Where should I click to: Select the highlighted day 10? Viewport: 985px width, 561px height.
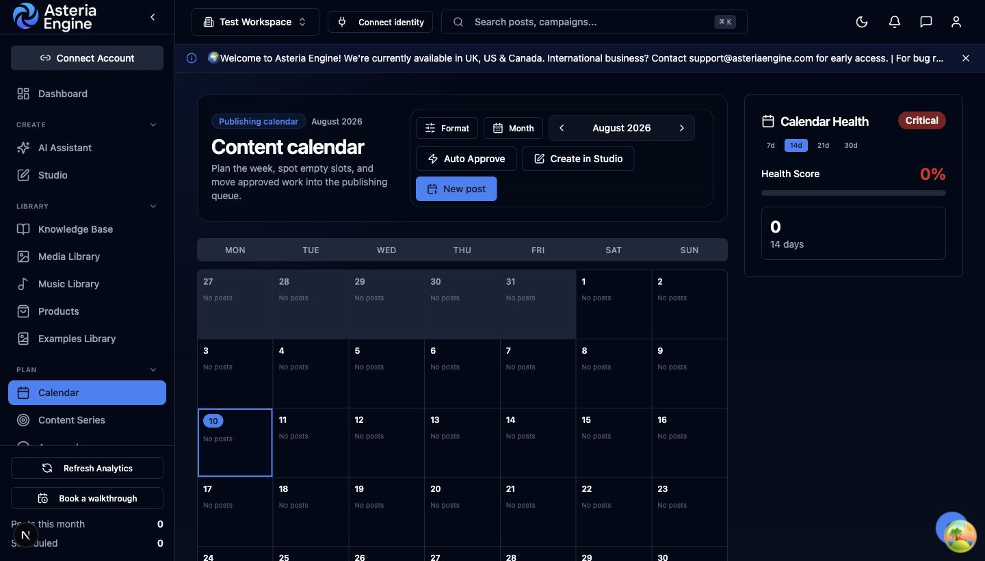(235, 442)
